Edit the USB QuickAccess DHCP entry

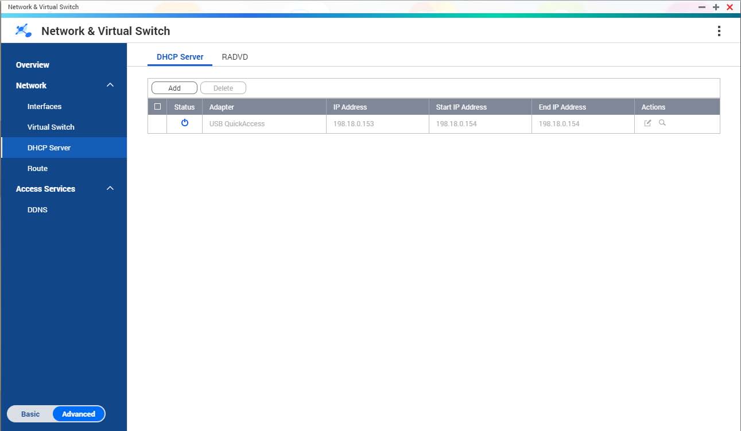[x=647, y=123]
